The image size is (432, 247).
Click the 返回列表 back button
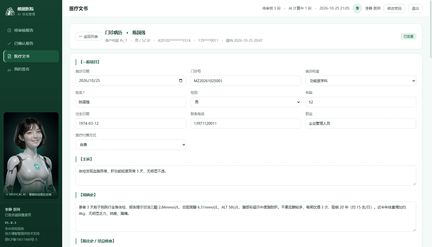88,36
